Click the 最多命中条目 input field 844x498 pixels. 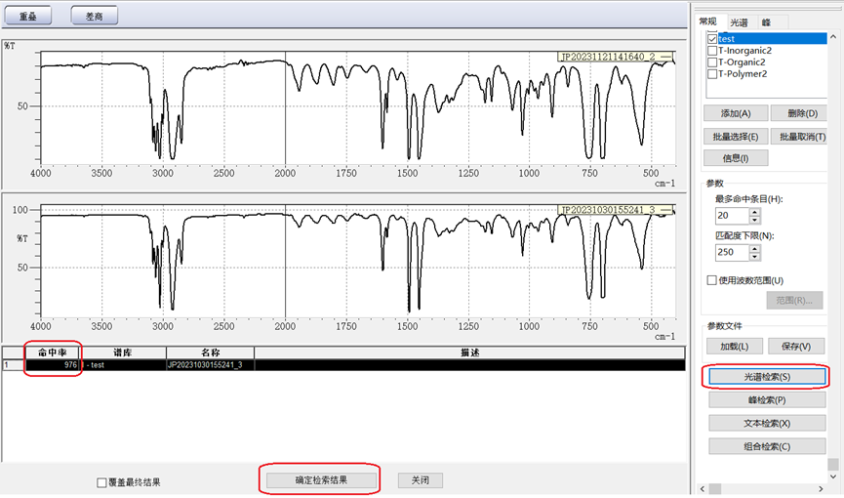coord(731,215)
